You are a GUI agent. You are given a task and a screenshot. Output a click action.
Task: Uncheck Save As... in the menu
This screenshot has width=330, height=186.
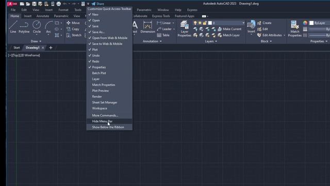click(109, 32)
